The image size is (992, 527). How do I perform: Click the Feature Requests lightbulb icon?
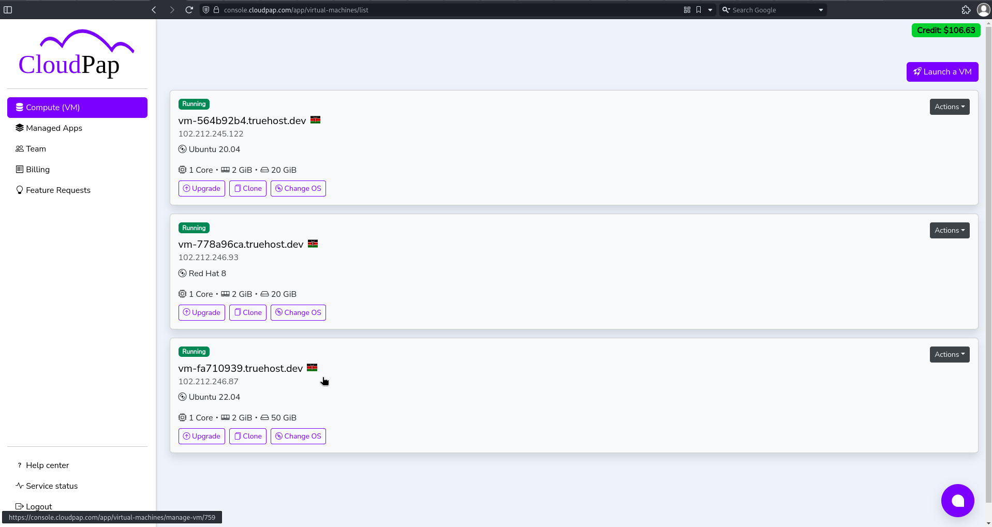pyautogui.click(x=19, y=190)
